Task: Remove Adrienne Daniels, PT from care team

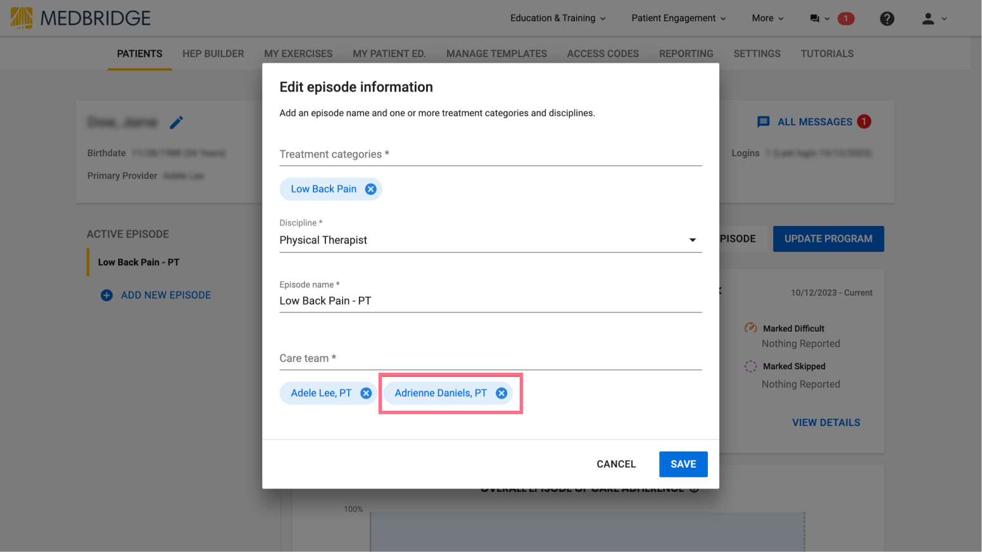Action: [501, 393]
